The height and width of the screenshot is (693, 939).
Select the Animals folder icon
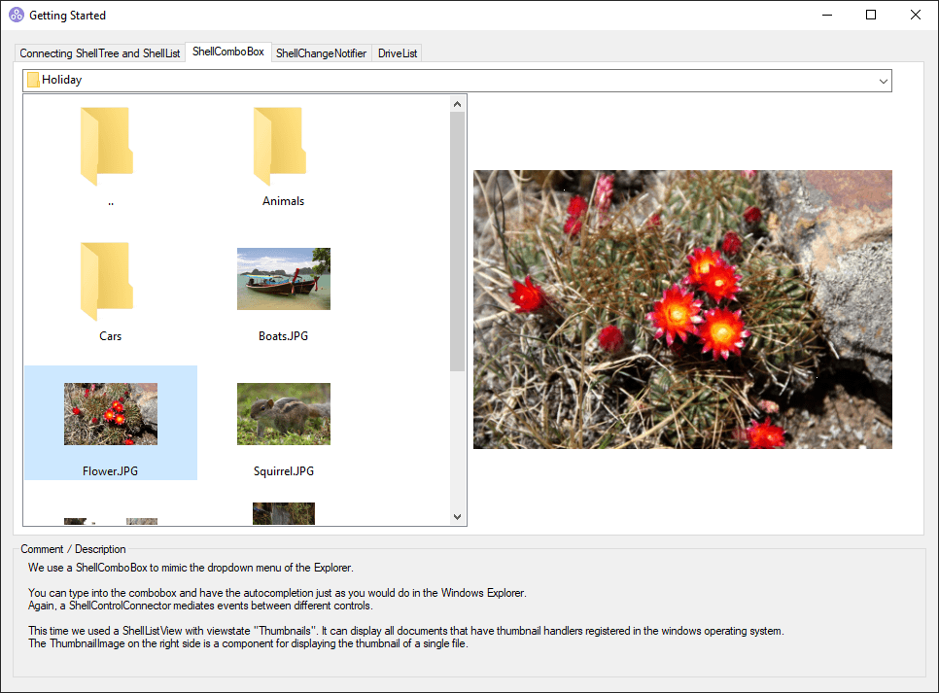pyautogui.click(x=279, y=147)
